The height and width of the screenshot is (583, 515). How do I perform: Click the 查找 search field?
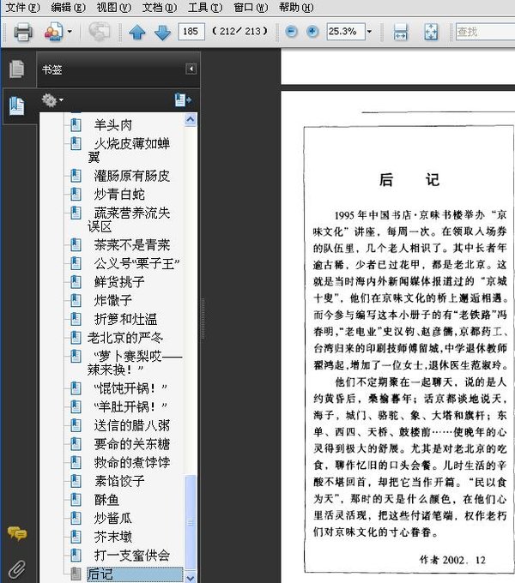point(485,32)
